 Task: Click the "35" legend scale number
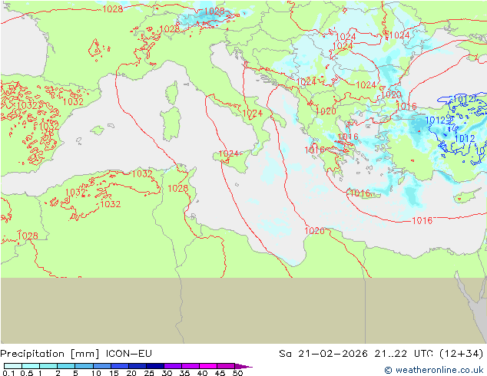[184, 373]
